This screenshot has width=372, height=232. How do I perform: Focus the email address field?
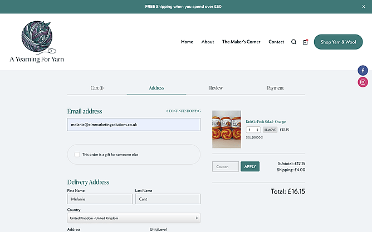pyautogui.click(x=134, y=125)
